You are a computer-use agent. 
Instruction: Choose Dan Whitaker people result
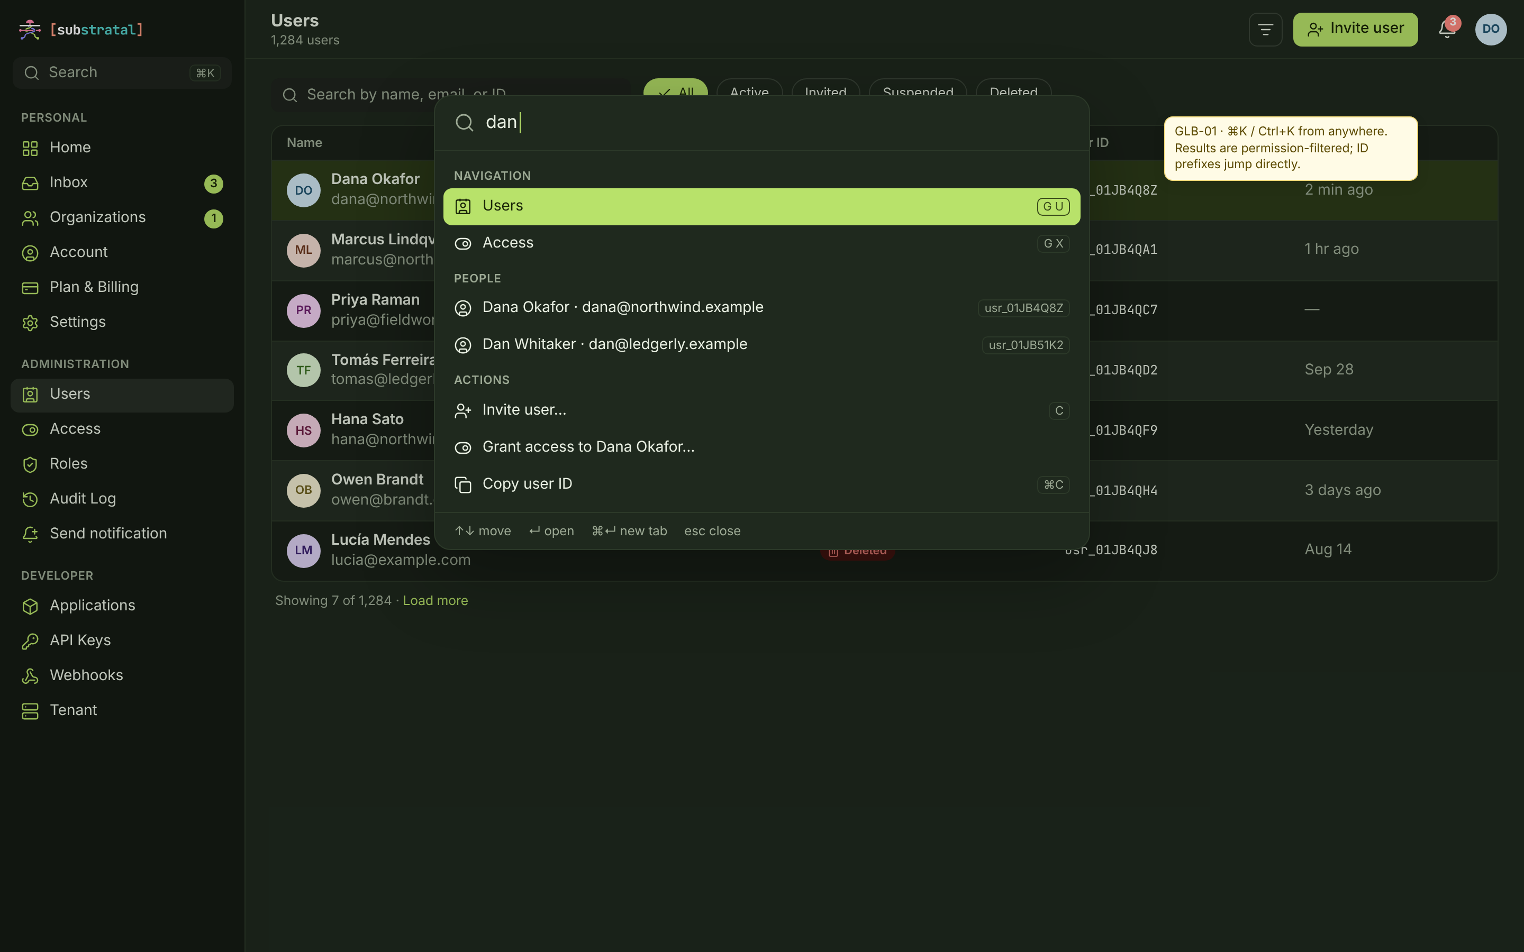click(761, 345)
